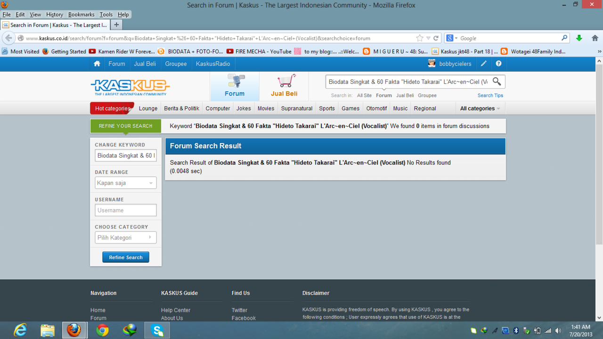Open the File menu
This screenshot has height=339, width=603.
click(7, 15)
